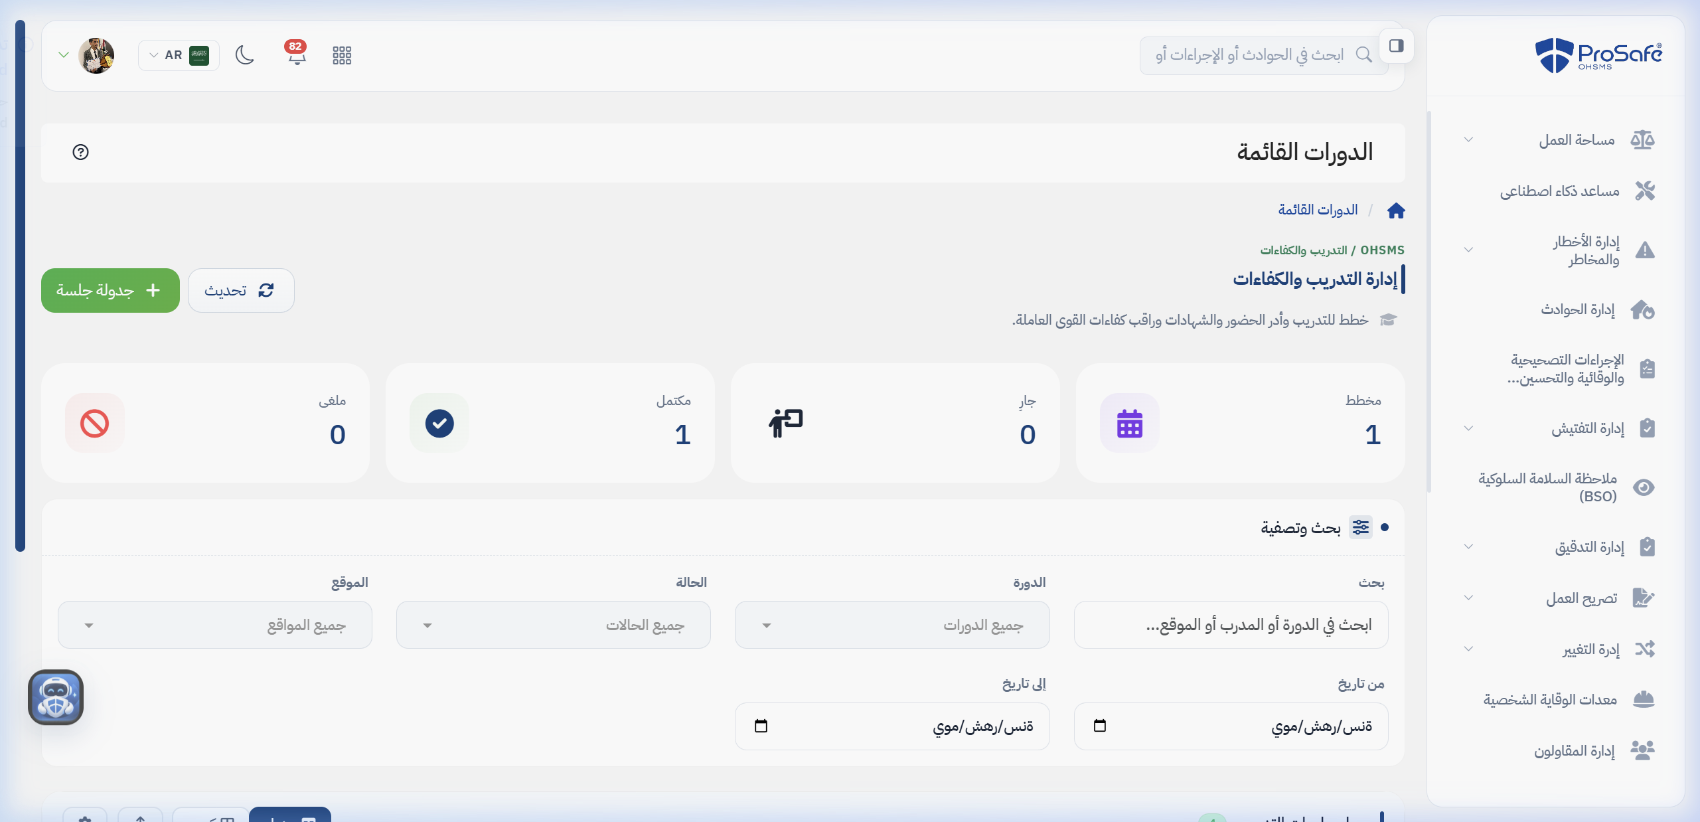Screen dimensions: 1700x822
Task: Select the مكتمل check stat card icon
Action: [x=439, y=423]
